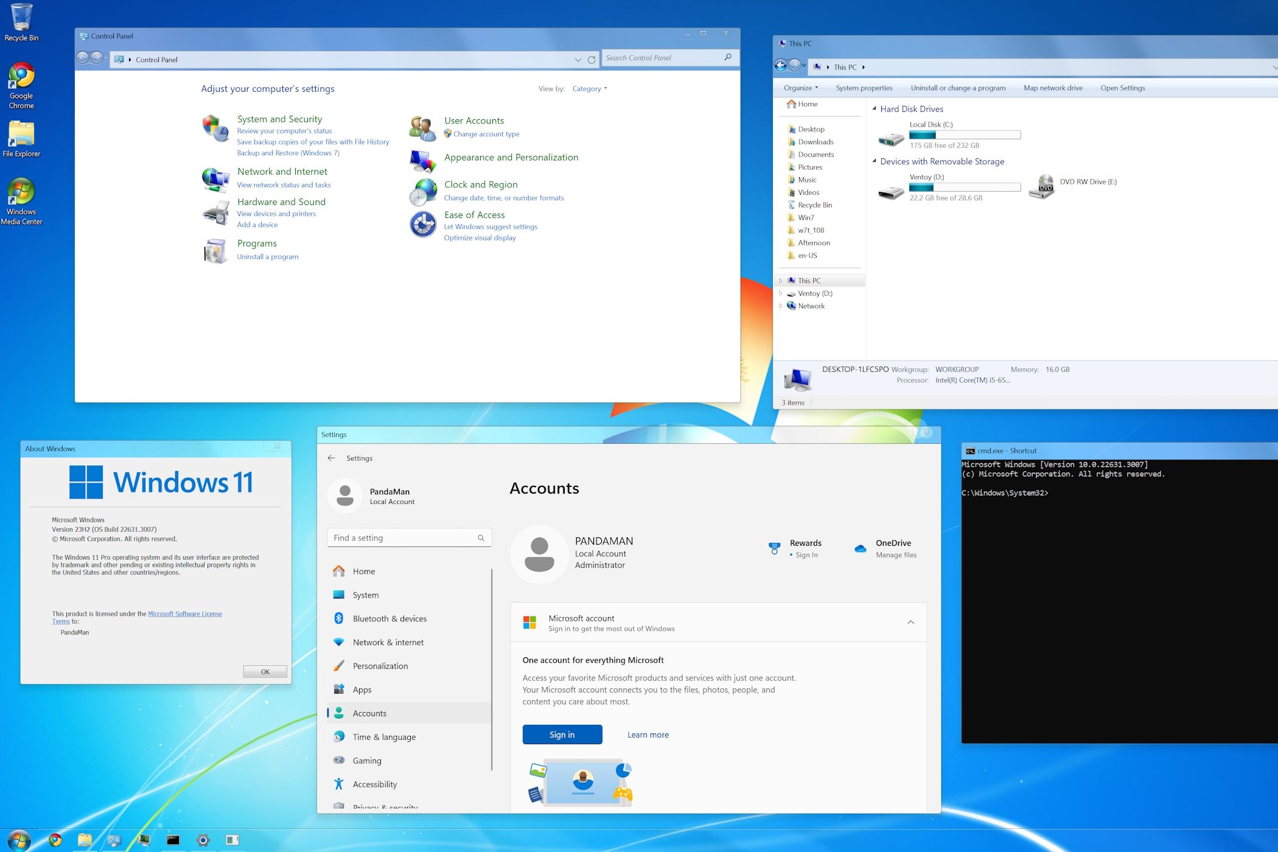The height and width of the screenshot is (852, 1278).
Task: Expand the Network tree item
Action: click(x=782, y=306)
